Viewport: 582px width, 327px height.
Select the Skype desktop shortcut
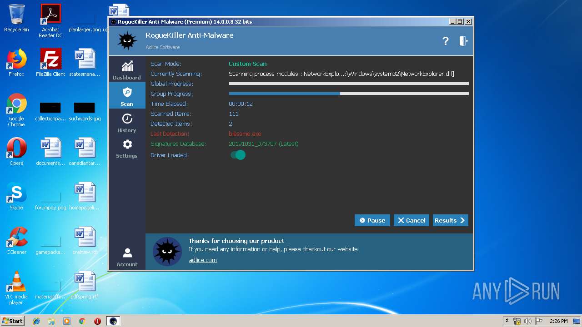(x=16, y=196)
